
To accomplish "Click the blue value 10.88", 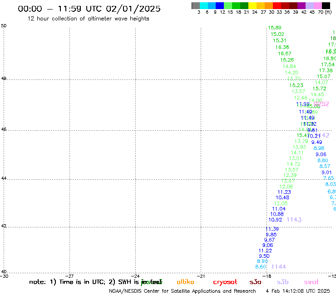I will [277, 214].
